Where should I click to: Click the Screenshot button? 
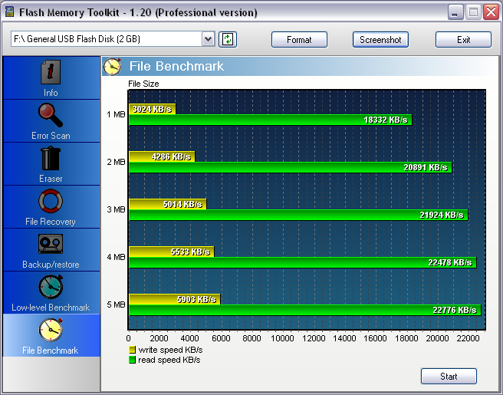coord(380,40)
